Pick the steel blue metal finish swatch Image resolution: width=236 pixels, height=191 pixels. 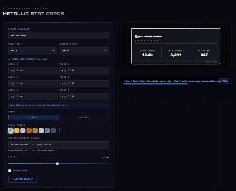click(47, 131)
